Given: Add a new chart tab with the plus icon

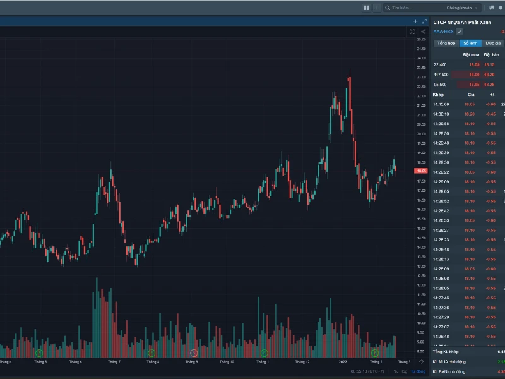Looking at the screenshot, I should [415, 21].
